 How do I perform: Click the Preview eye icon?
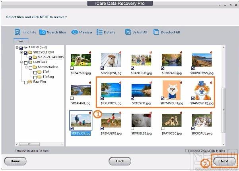coord(74,32)
